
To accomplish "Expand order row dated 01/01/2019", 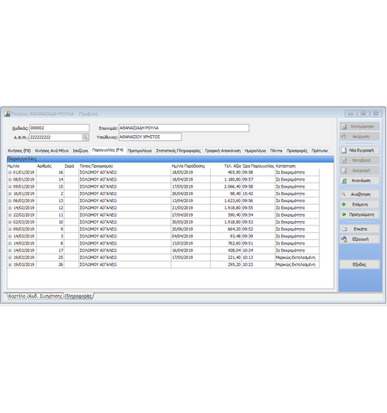I will (9, 172).
